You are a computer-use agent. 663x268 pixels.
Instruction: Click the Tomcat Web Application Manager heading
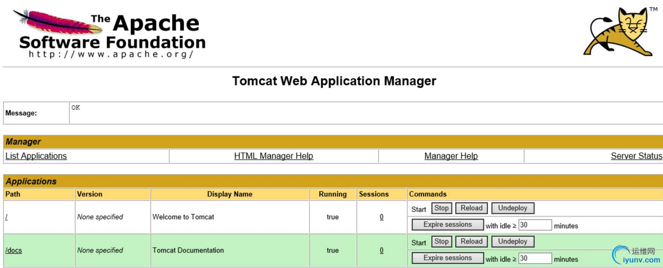(334, 81)
